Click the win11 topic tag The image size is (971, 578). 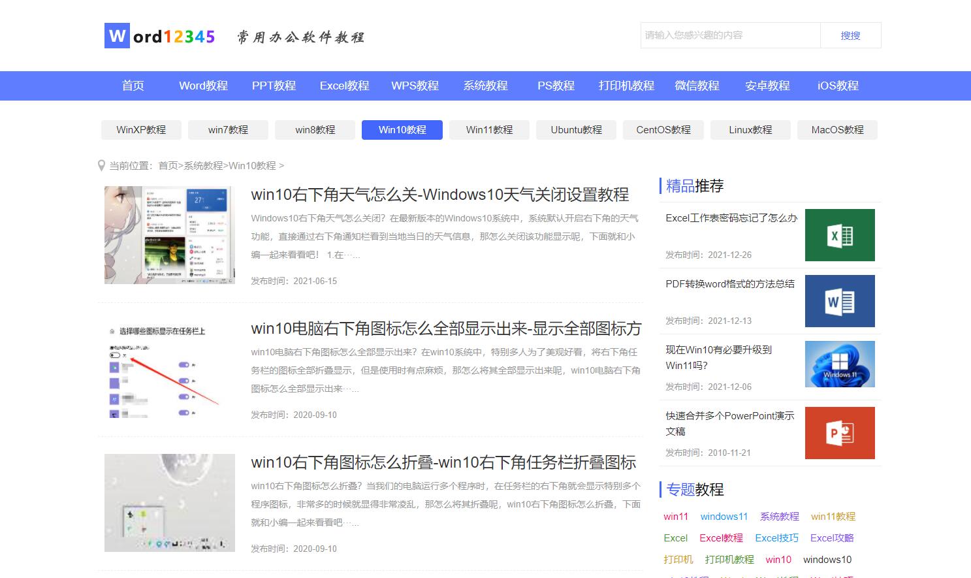tap(676, 517)
